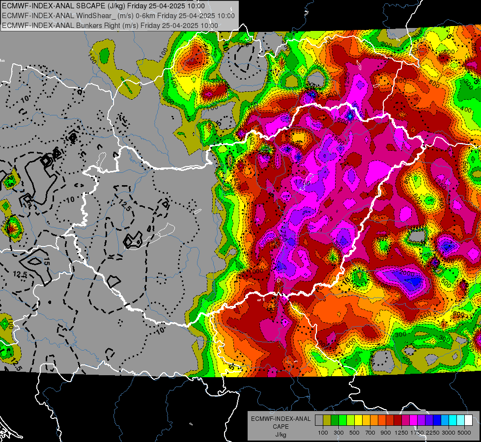Viewport: 481px width, 442px height.
Task: Select the yellow-green legend swatch
Action: [x=350, y=420]
